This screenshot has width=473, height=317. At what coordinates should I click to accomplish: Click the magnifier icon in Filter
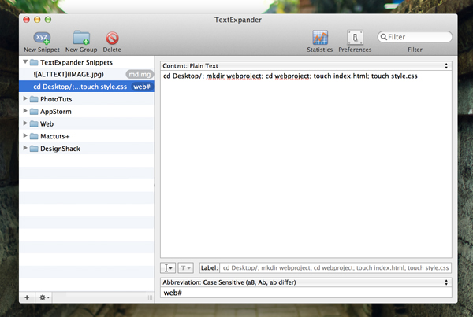[x=383, y=37]
